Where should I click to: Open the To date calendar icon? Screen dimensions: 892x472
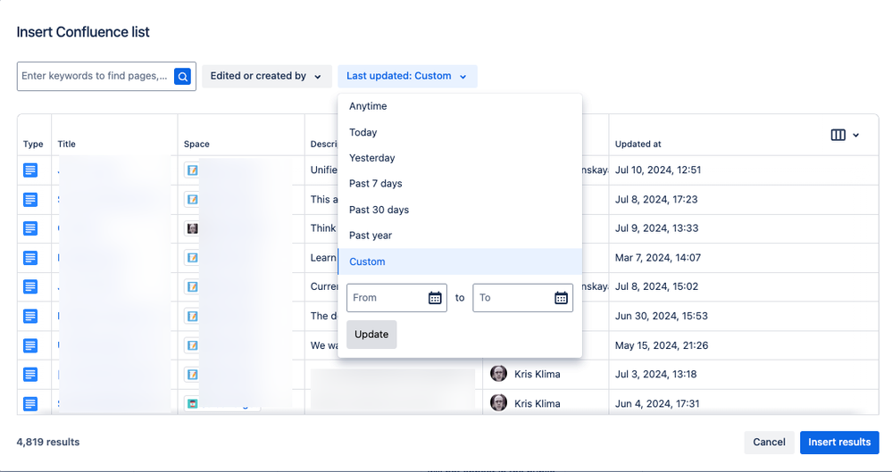click(x=561, y=297)
